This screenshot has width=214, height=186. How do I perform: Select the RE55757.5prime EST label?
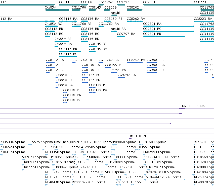click(41, 142)
